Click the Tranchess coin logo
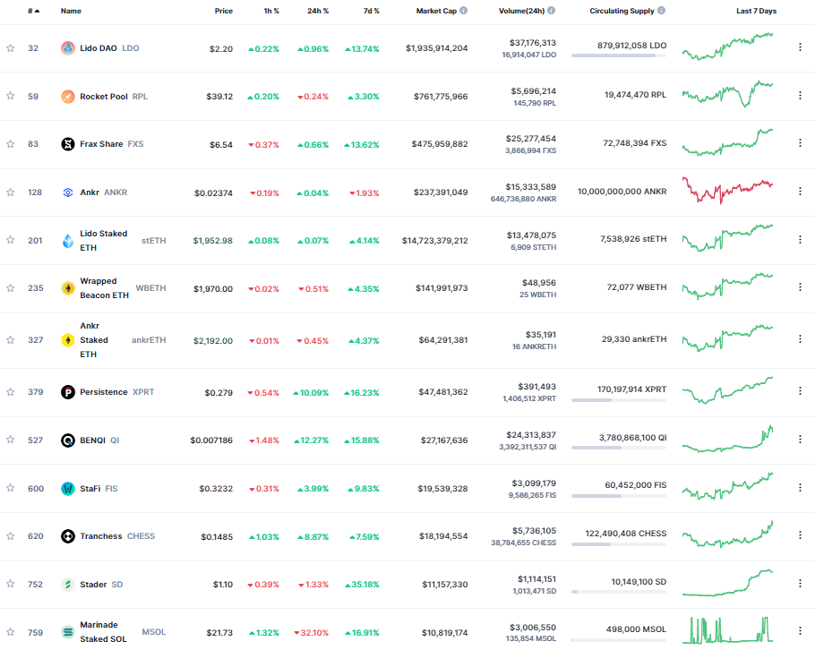 67,535
